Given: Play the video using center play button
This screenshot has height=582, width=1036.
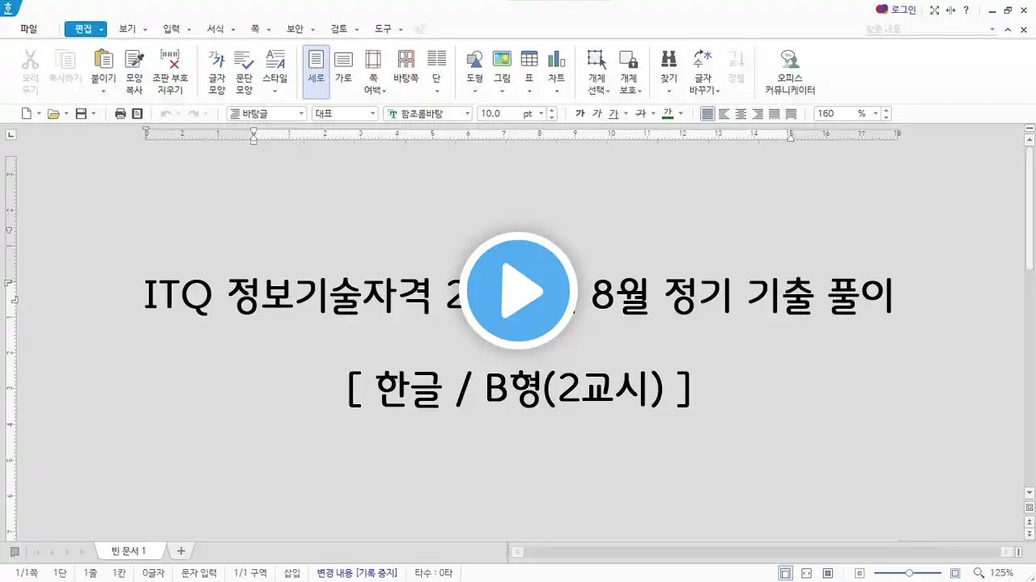Looking at the screenshot, I should pyautogui.click(x=518, y=292).
